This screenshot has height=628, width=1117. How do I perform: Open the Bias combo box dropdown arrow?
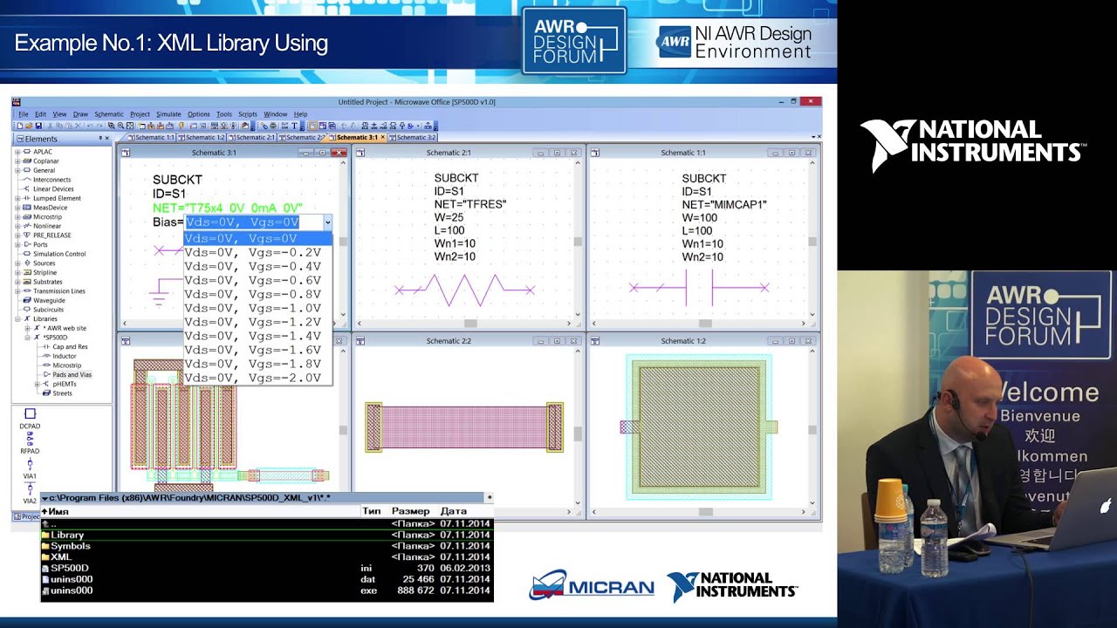pos(327,222)
